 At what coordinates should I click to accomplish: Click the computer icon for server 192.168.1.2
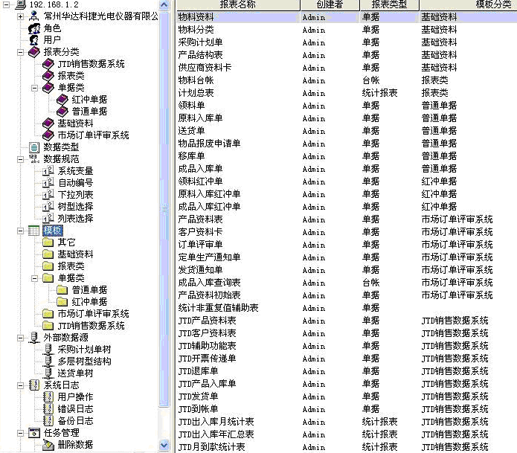coord(21,5)
